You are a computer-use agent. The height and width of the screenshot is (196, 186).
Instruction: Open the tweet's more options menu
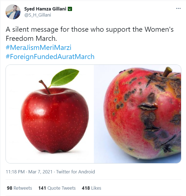[x=178, y=9]
